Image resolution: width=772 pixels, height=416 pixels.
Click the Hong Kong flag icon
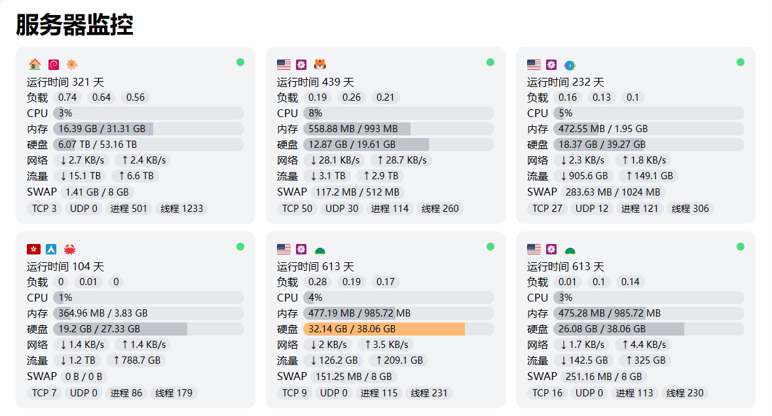point(34,249)
